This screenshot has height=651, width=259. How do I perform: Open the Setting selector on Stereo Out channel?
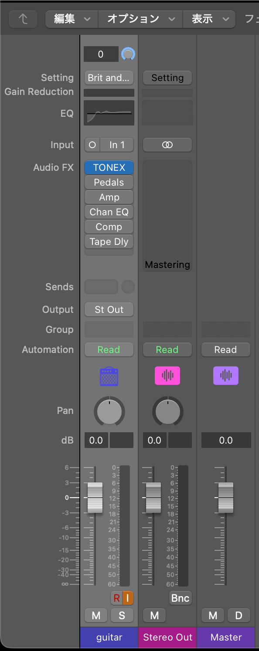click(x=167, y=78)
